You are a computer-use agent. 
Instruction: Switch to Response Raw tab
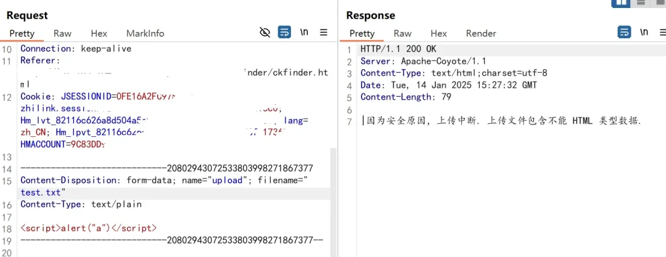tap(403, 33)
